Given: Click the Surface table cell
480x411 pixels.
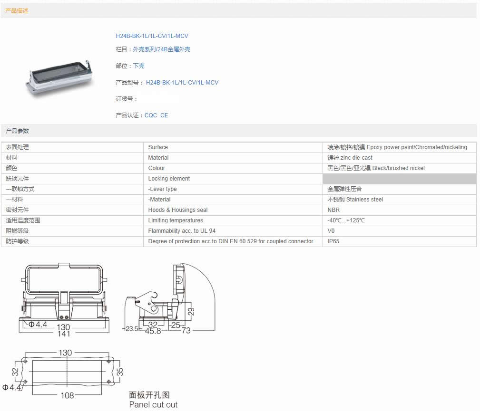Looking at the screenshot, I should coord(158,147).
